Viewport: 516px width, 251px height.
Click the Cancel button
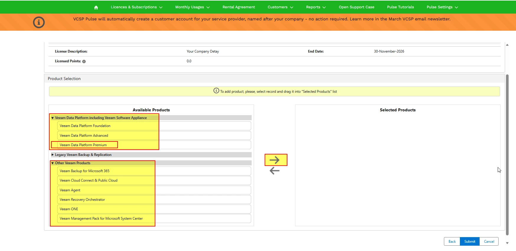[x=489, y=242]
